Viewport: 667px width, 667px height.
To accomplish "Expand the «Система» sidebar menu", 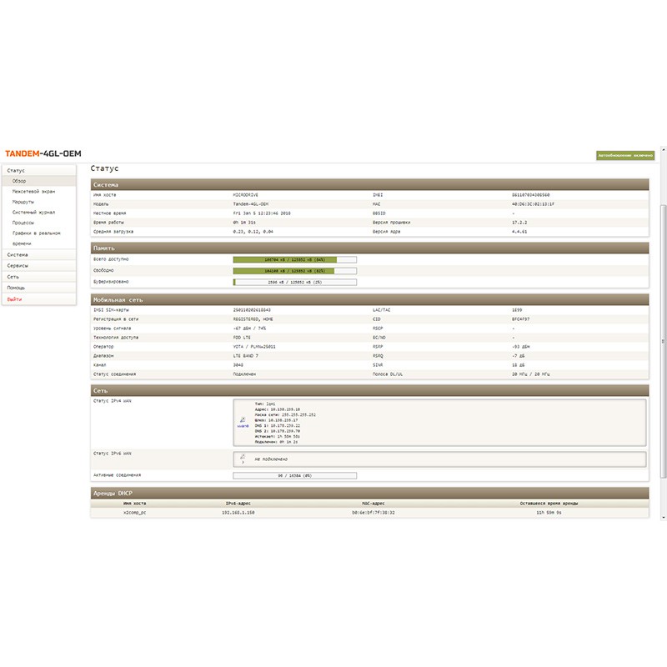I will [18, 254].
